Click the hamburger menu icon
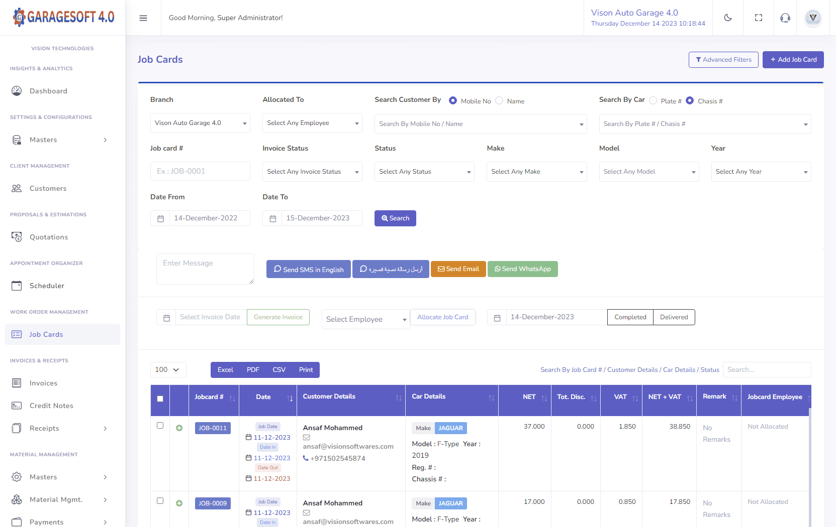836x527 pixels. pos(143,18)
